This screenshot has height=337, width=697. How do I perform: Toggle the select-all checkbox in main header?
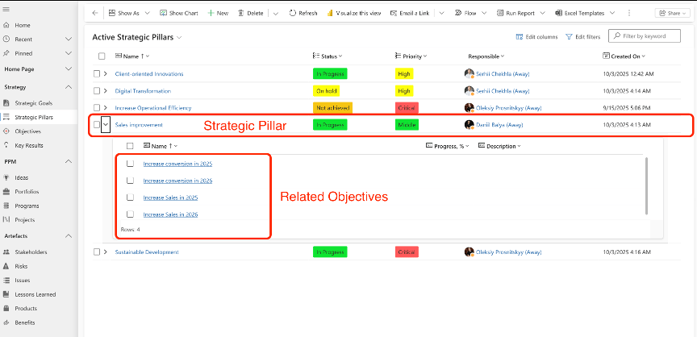click(x=101, y=56)
